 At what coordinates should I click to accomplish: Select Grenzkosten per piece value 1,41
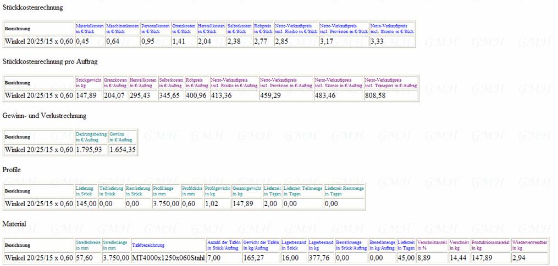(178, 41)
